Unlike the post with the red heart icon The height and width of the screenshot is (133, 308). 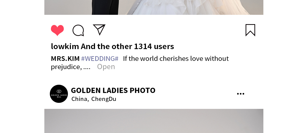tap(57, 30)
